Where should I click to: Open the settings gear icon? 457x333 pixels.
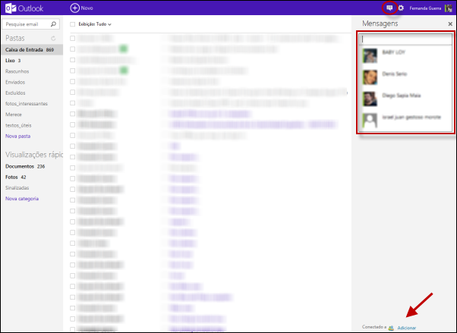point(401,8)
